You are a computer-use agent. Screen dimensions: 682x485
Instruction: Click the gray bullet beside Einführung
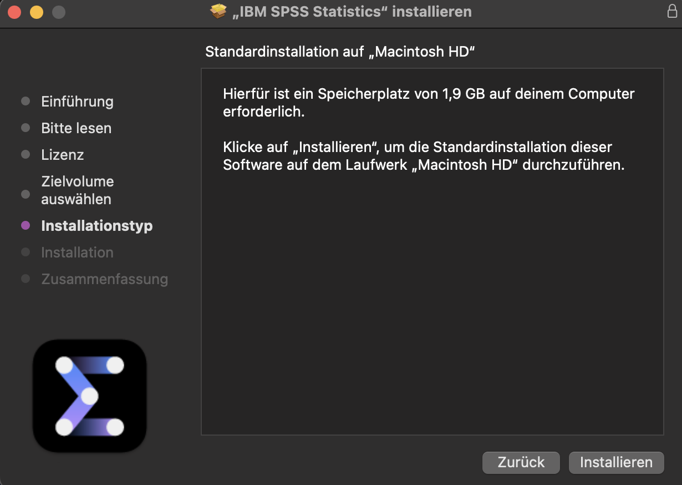(x=25, y=101)
